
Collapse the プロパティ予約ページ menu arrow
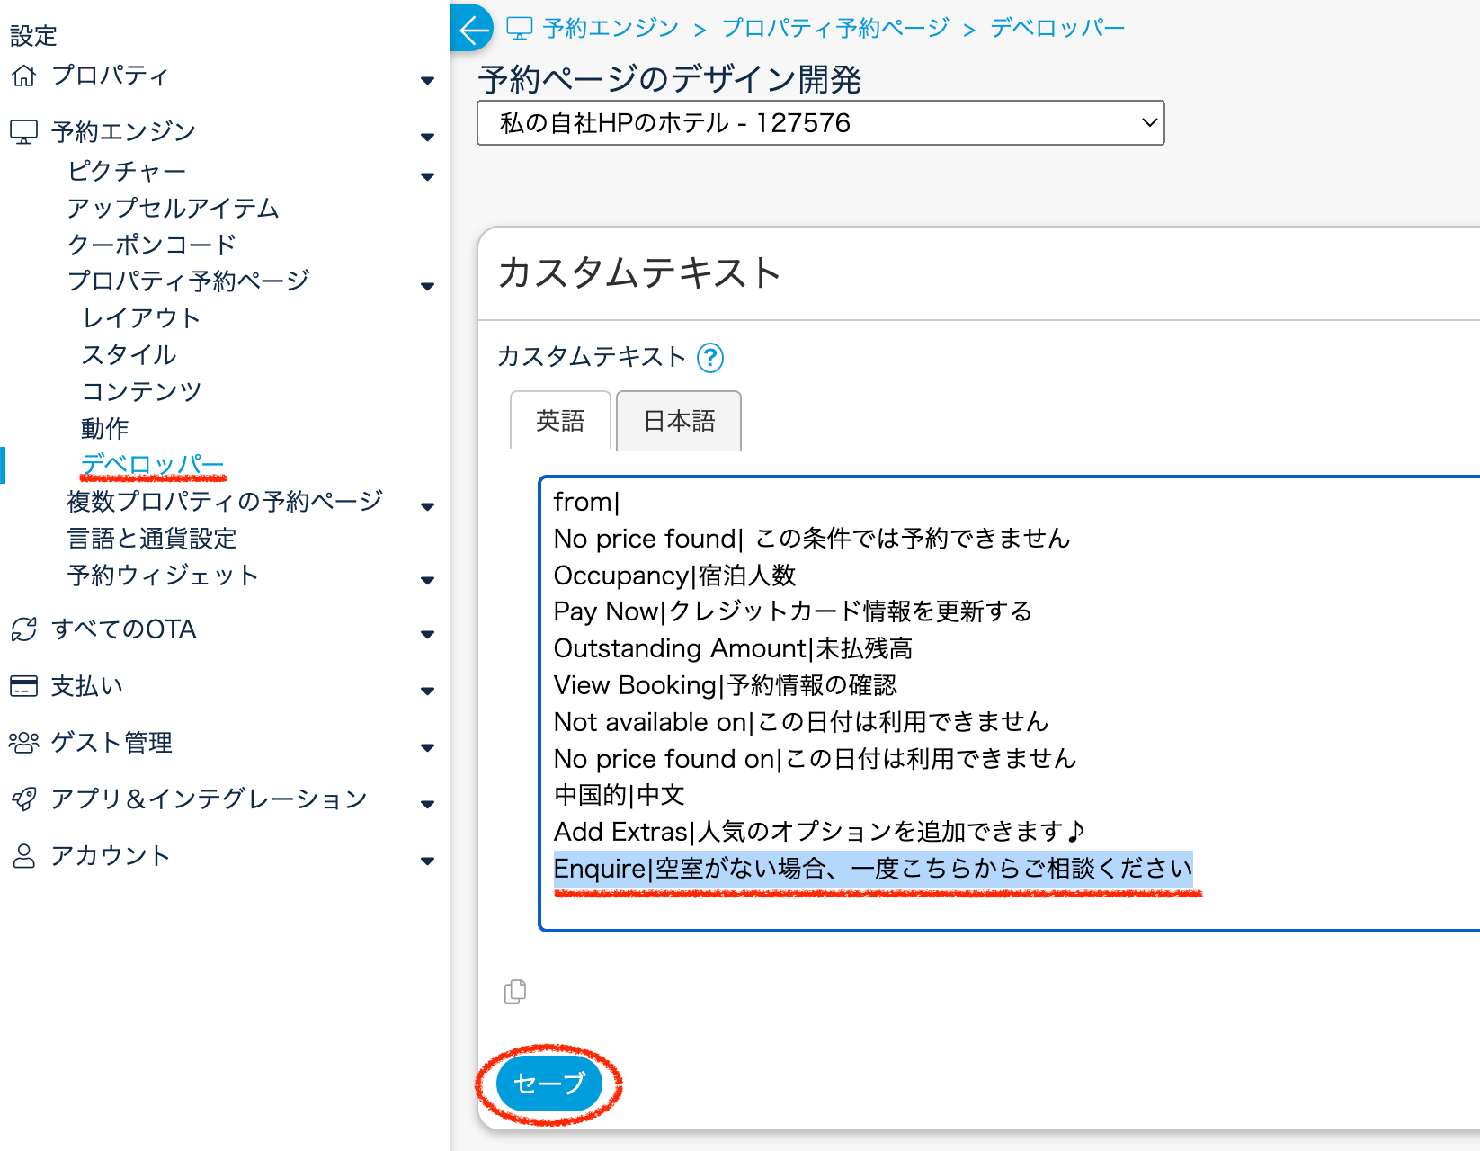point(427,286)
